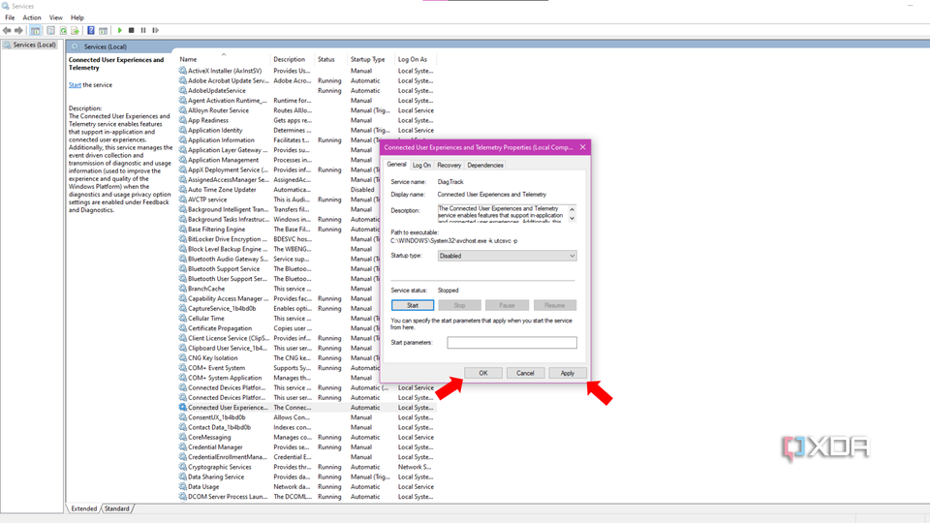
Task: Select the Credential Manager gear icon
Action: tap(183, 447)
